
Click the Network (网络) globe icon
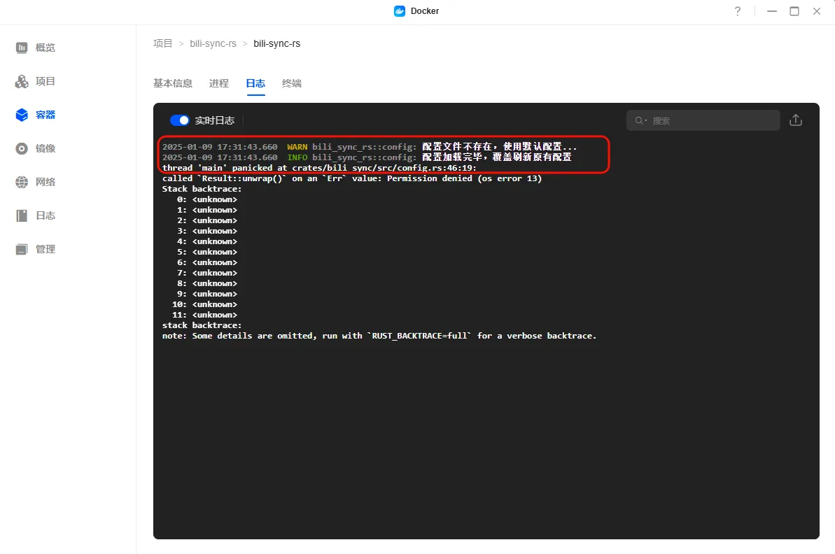tap(22, 182)
